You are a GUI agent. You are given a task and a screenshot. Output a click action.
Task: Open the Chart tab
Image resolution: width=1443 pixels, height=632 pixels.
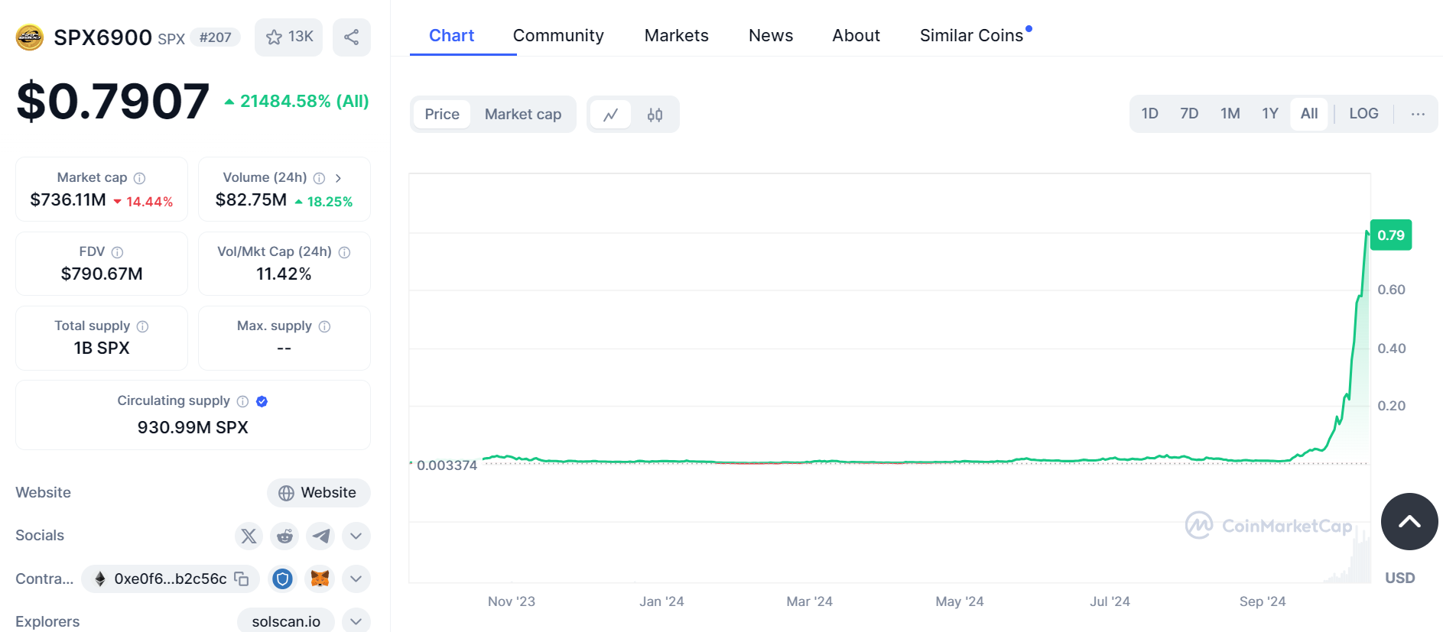point(451,36)
